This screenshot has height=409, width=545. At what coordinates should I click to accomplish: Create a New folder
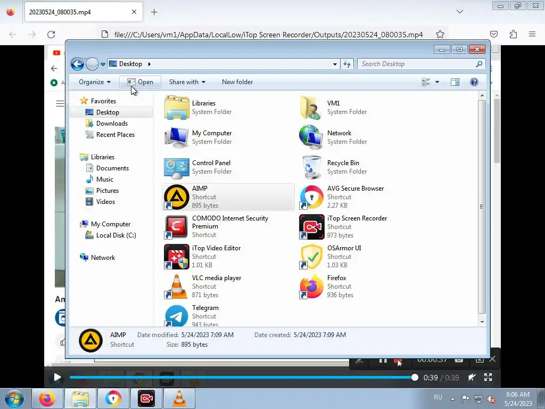[237, 82]
